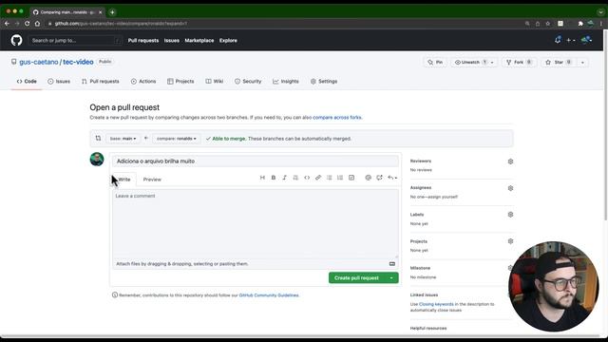608x342 pixels.
Task: Insert a bulleted list
Action: coord(330,178)
